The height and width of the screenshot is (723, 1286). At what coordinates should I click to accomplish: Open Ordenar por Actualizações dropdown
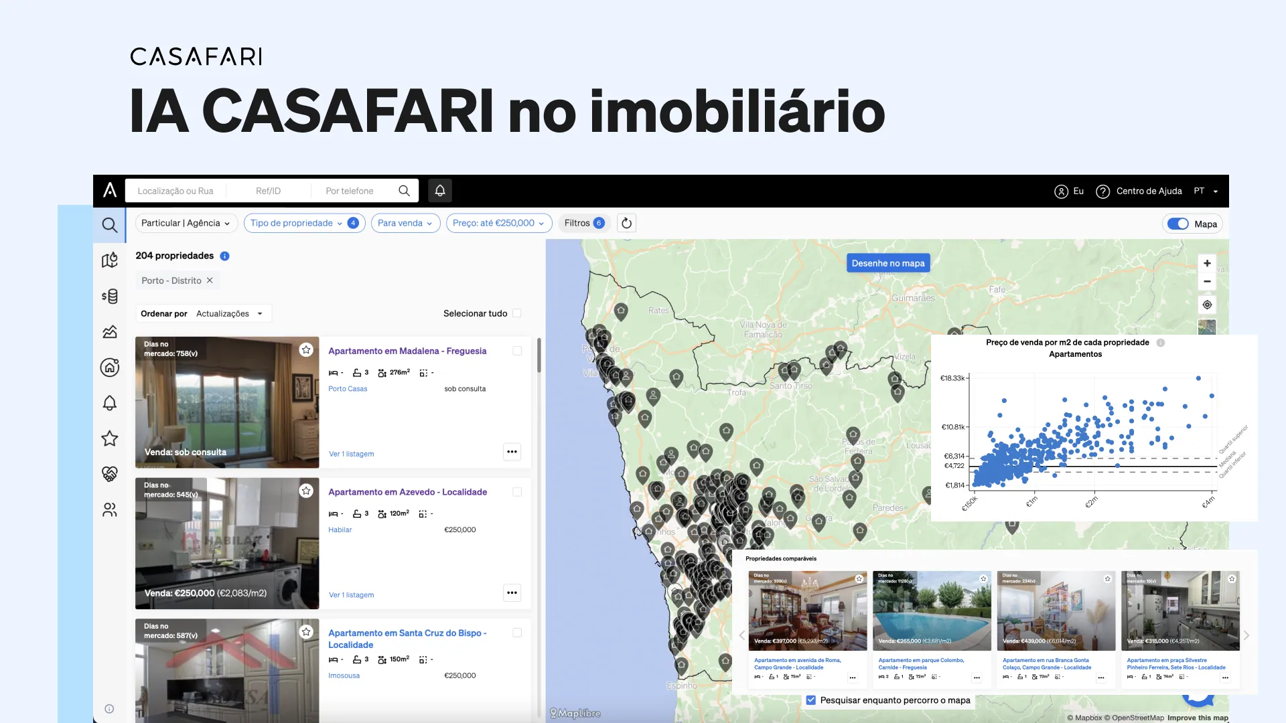click(203, 313)
